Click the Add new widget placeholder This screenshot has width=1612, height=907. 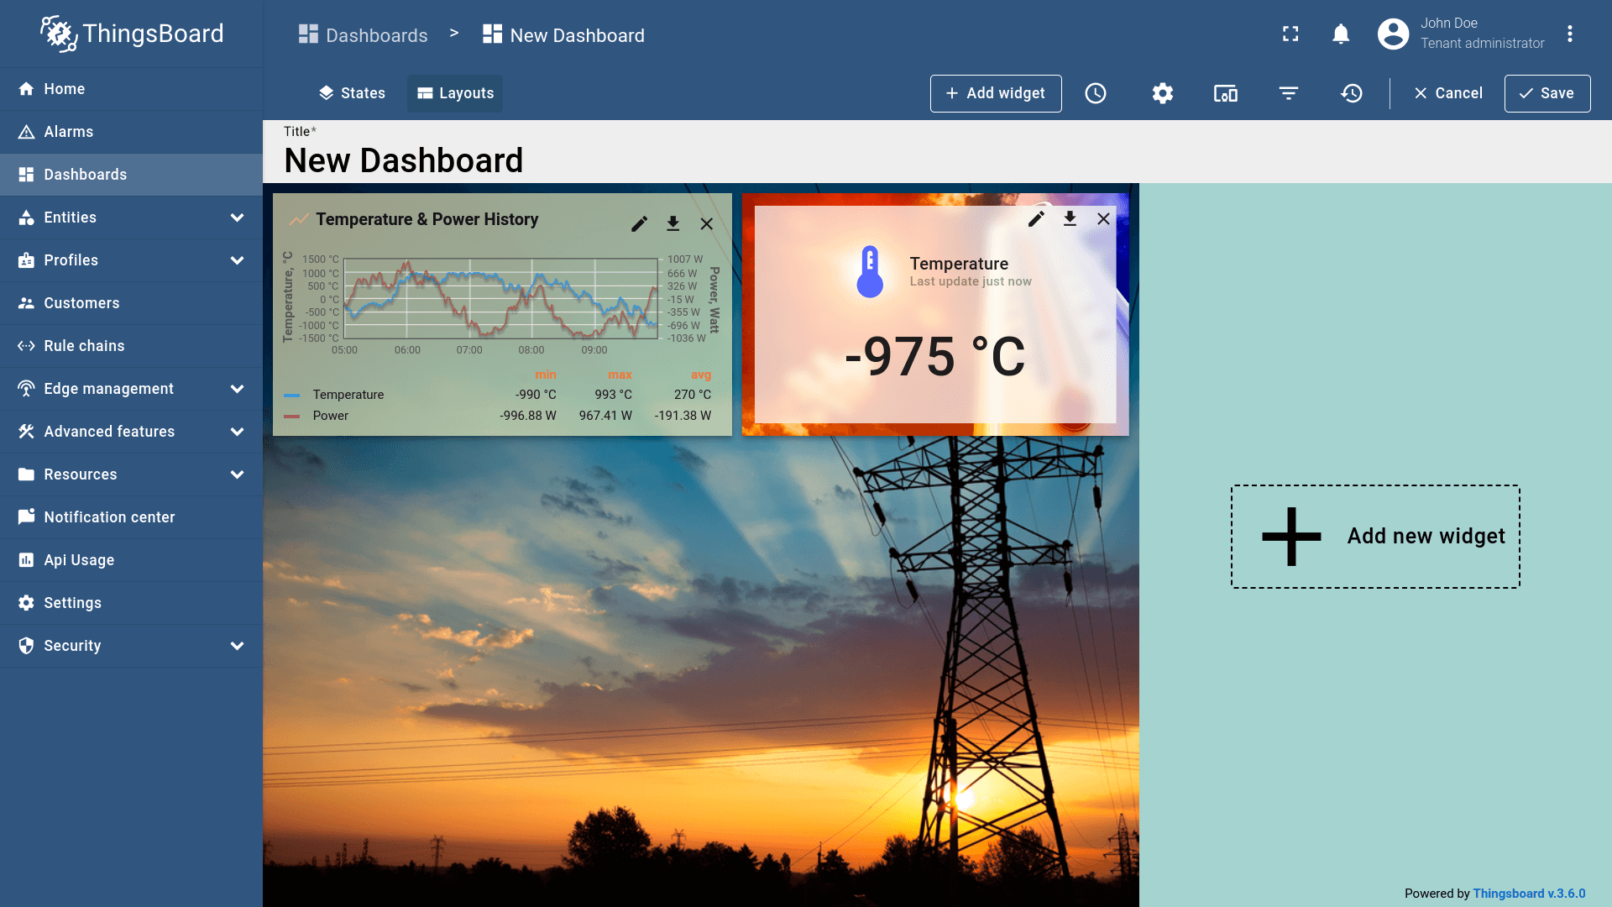(x=1375, y=537)
